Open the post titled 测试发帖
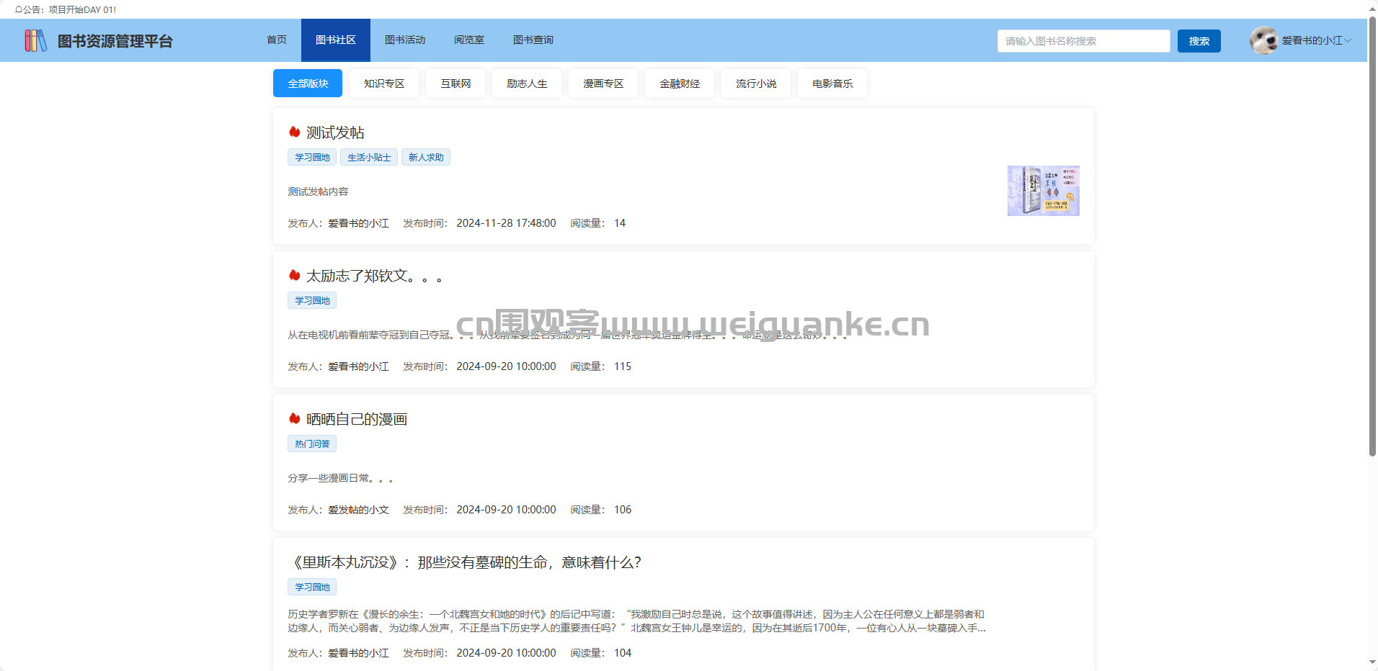The width and height of the screenshot is (1378, 671). coord(335,132)
